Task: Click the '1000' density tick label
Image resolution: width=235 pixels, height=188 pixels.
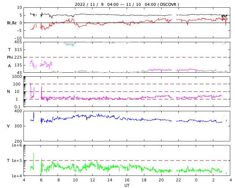Action: [17, 76]
